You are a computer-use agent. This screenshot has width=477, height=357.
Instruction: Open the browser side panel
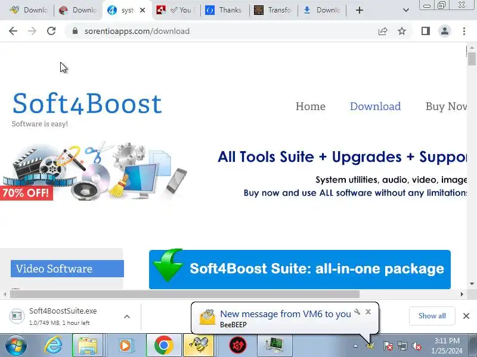click(x=426, y=31)
